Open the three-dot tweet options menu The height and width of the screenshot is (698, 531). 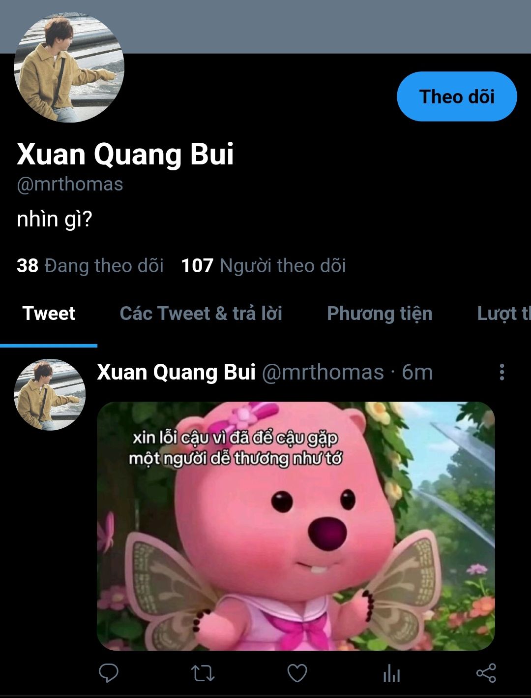[501, 372]
